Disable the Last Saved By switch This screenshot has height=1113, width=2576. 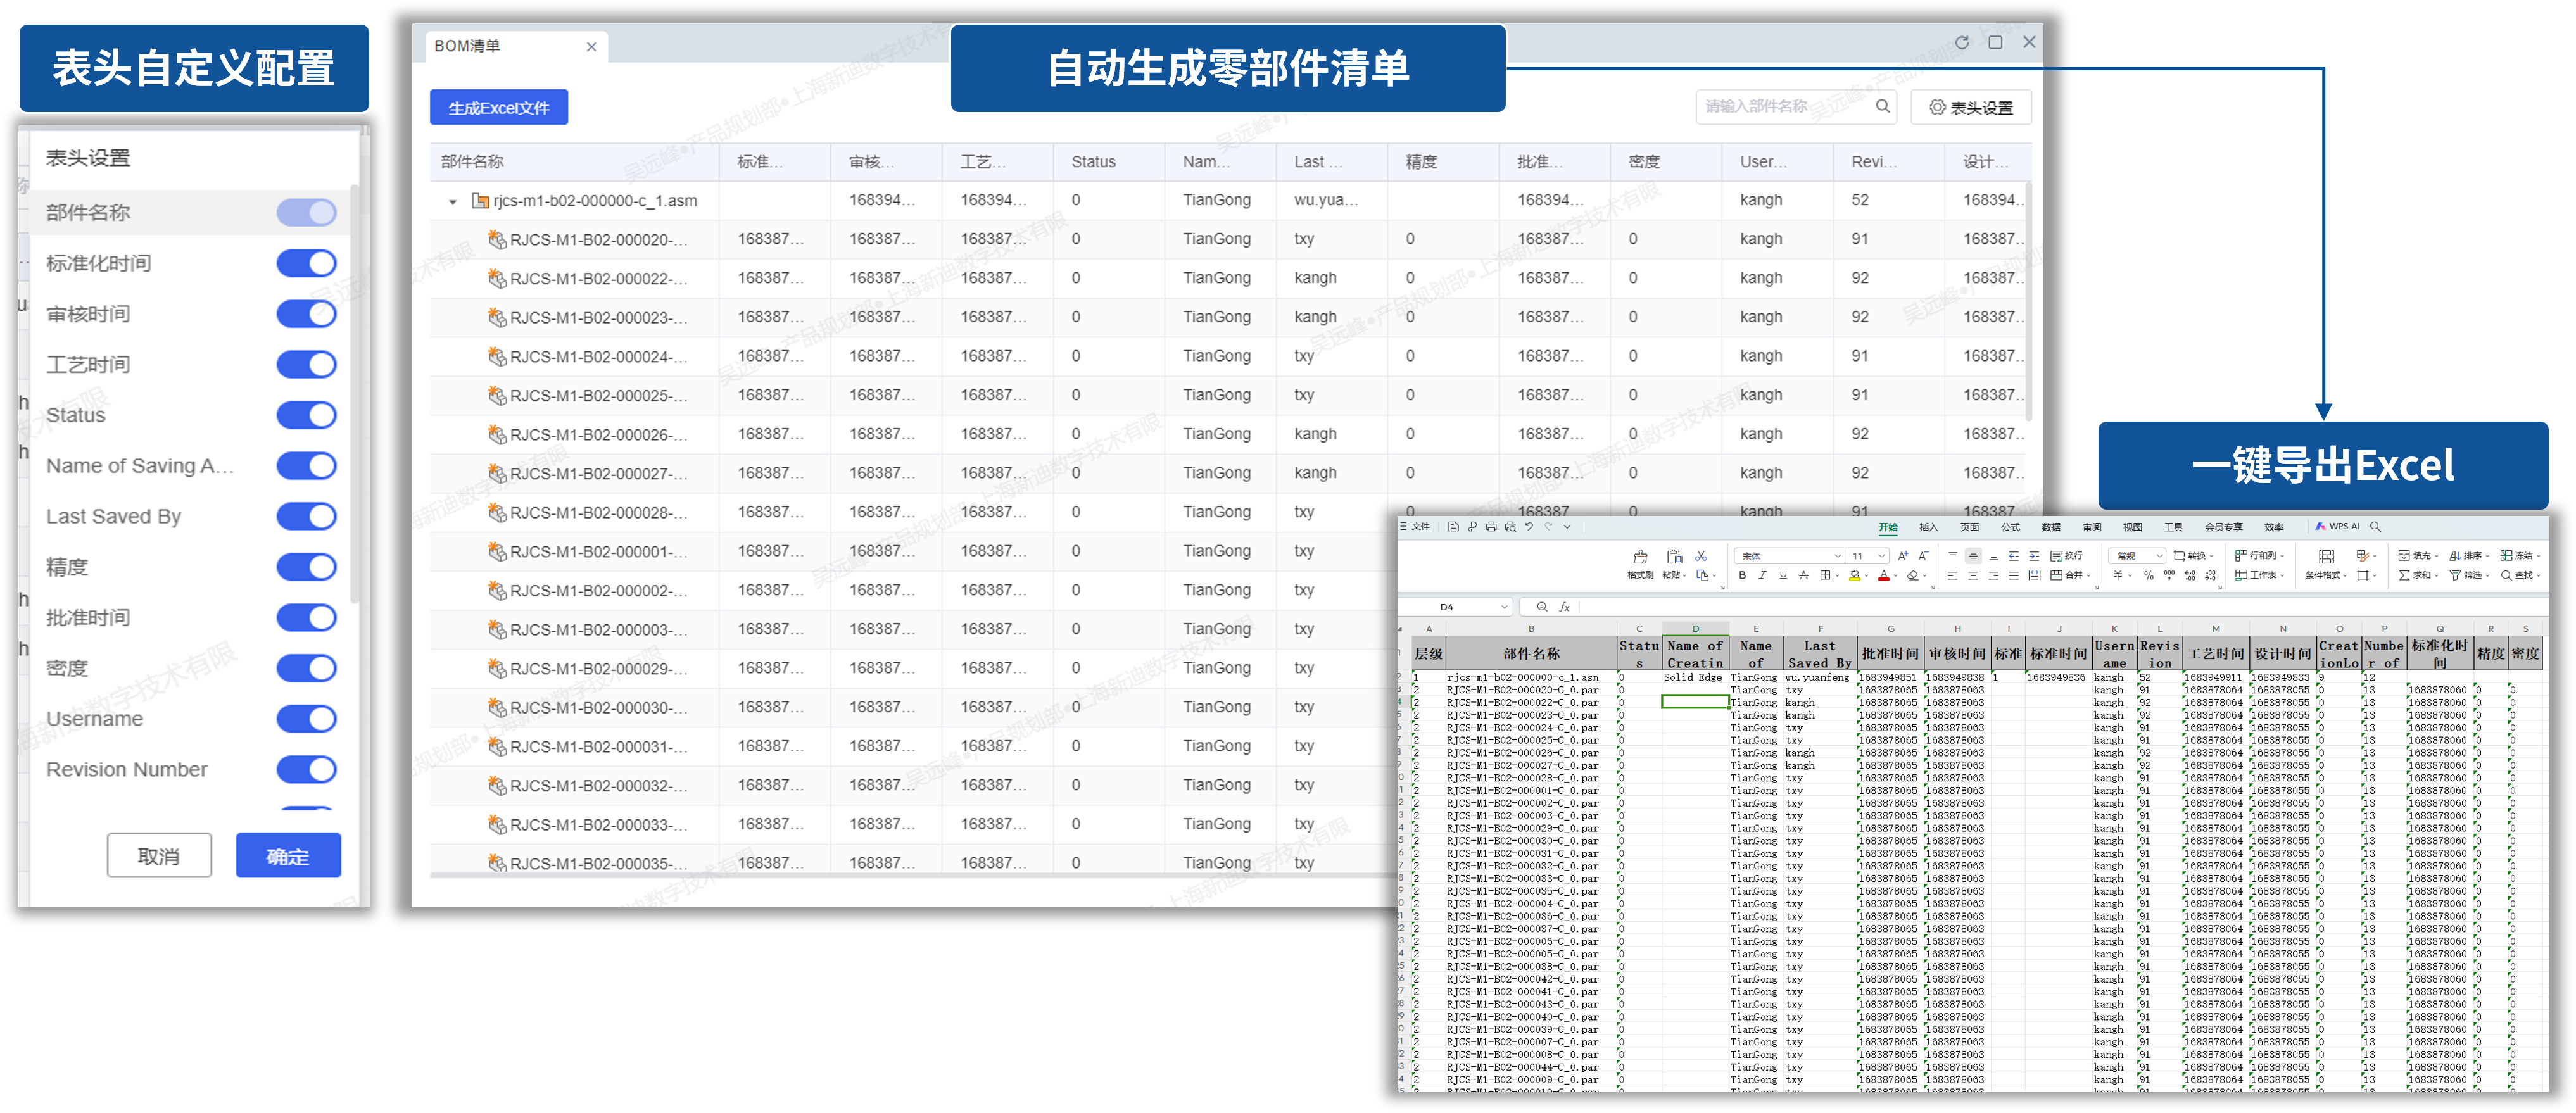coord(307,516)
